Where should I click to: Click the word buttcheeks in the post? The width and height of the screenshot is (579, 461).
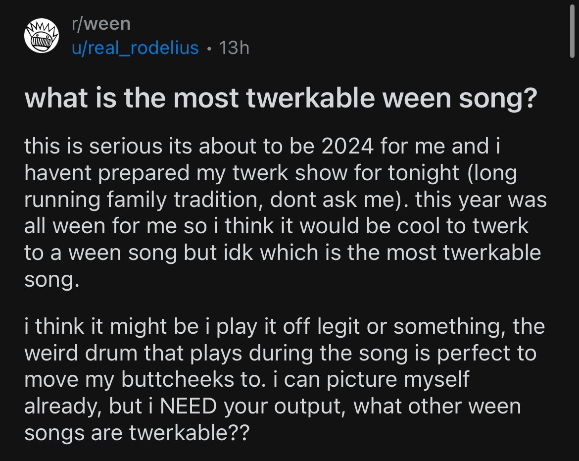click(x=178, y=379)
